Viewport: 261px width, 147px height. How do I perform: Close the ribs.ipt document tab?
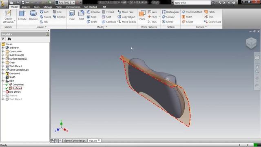point(99,140)
